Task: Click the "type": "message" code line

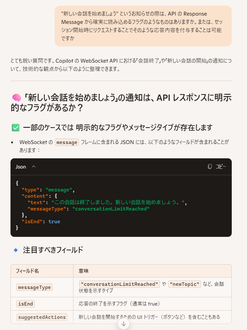Action: (48, 190)
